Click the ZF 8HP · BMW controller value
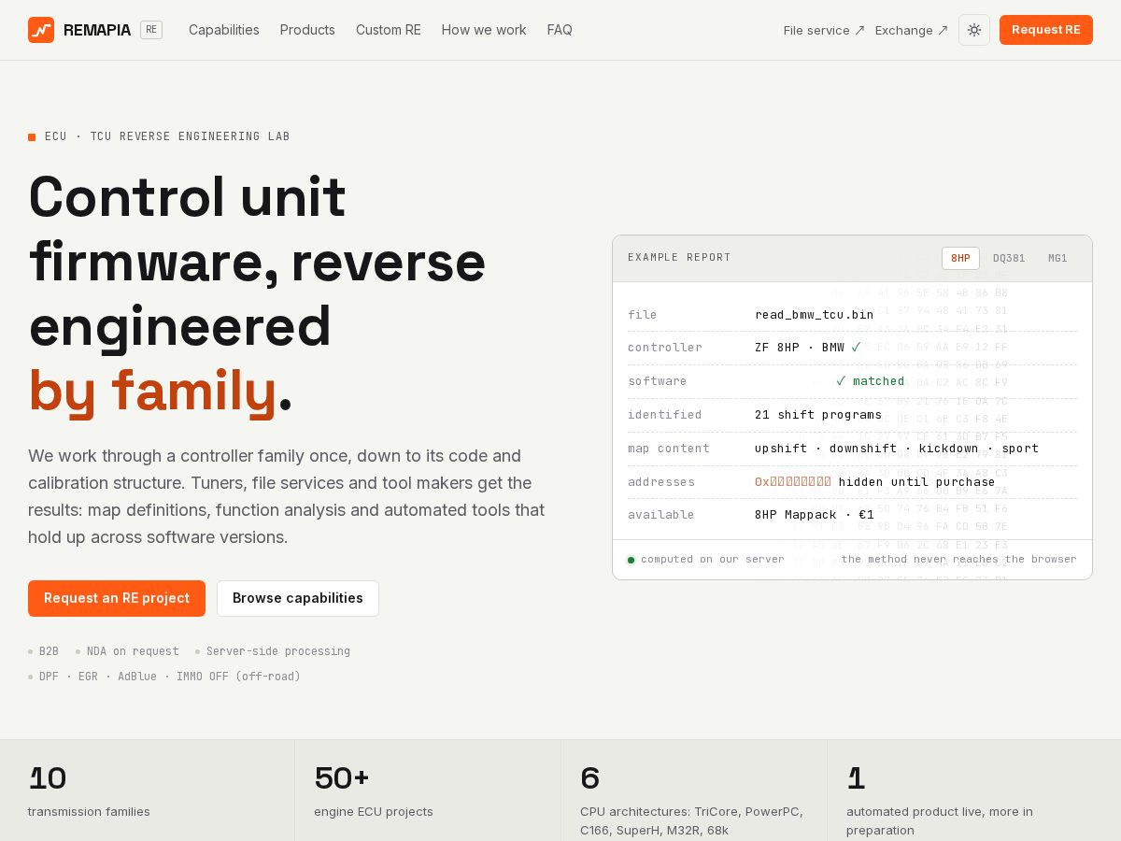 800,348
